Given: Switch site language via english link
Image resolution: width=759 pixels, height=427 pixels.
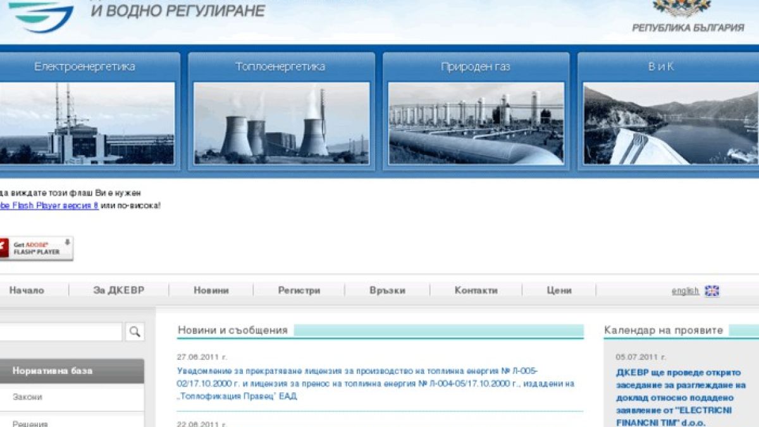Looking at the screenshot, I should point(685,291).
